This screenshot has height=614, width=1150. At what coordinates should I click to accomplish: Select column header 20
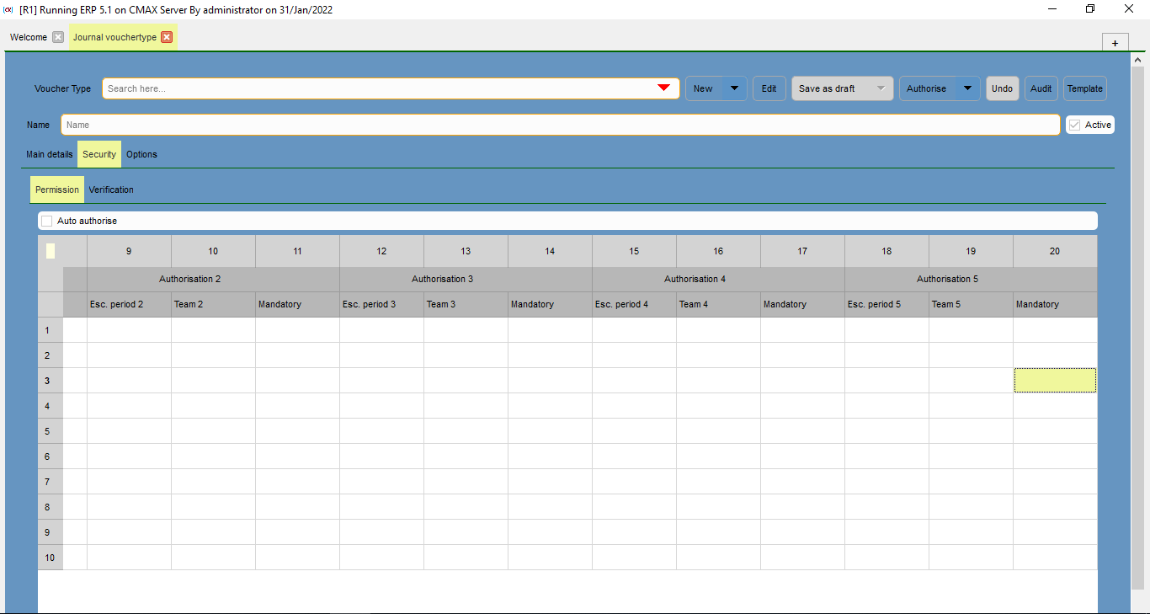click(x=1055, y=251)
